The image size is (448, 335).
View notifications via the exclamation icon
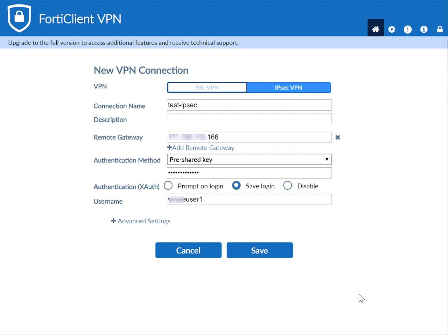tap(408, 29)
